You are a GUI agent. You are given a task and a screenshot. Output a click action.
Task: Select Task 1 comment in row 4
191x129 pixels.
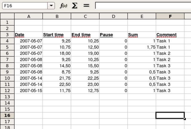click(x=170, y=41)
